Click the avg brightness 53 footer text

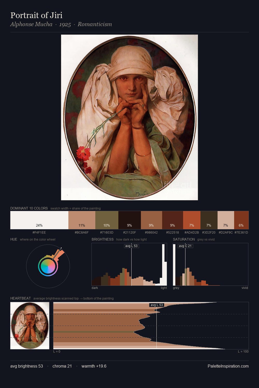coord(27,366)
